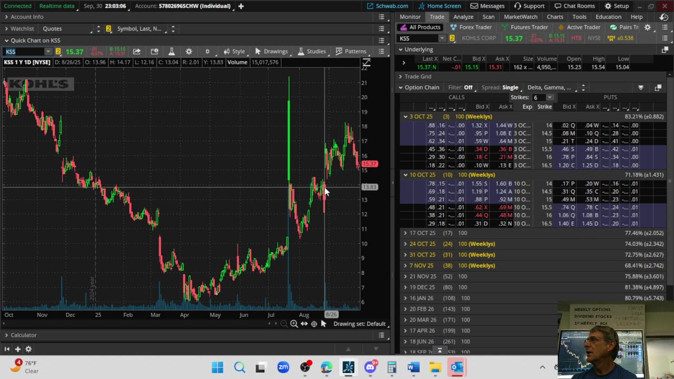The image size is (674, 379).
Task: Open the chart Style menu
Action: click(x=234, y=51)
